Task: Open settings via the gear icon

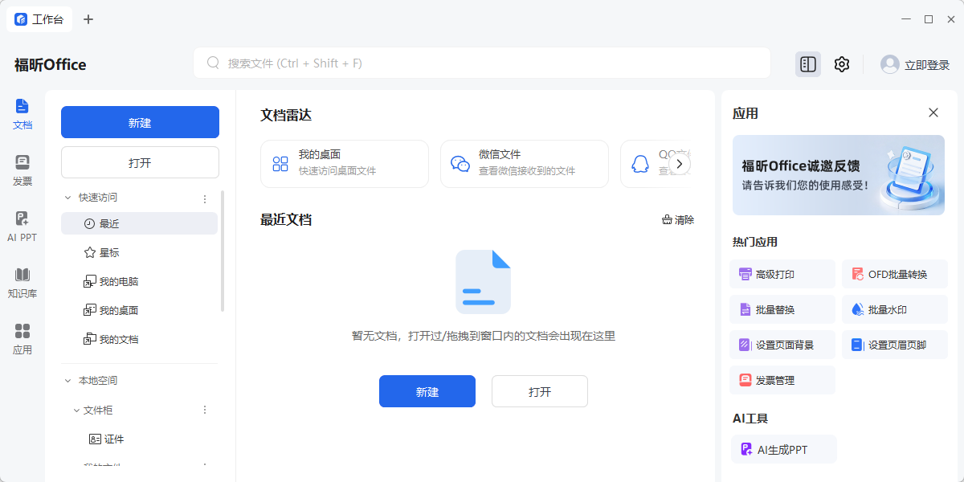Action: click(842, 64)
